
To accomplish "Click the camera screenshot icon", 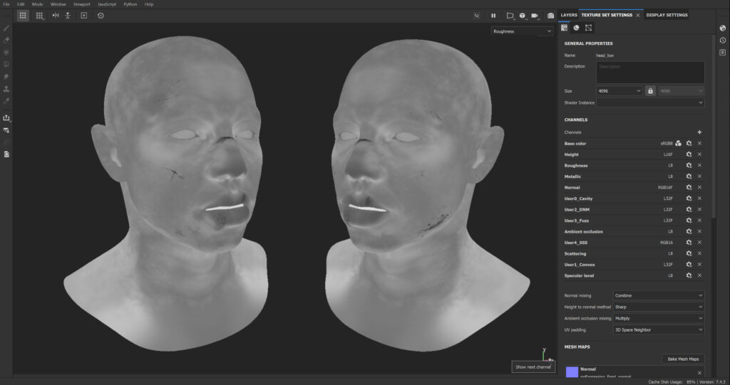I will 550,15.
